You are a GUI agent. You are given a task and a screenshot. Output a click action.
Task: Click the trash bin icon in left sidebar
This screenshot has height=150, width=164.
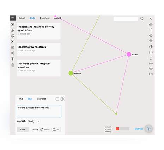13,65
